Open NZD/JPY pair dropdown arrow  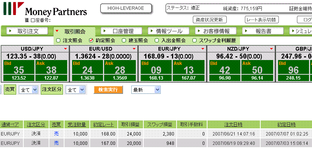[271, 49]
